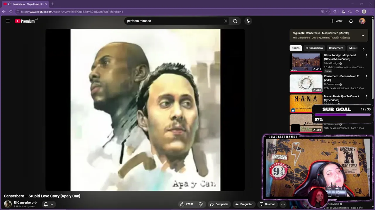The image size is (375, 210).
Task: Select the Todos filter chip
Action: (x=296, y=48)
